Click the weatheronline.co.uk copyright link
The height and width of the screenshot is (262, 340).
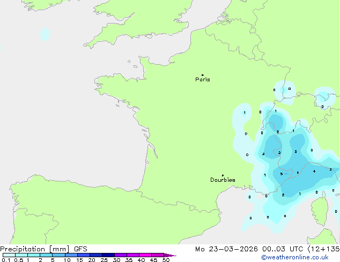294,257
